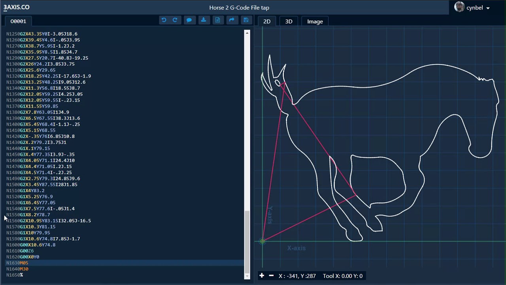Image resolution: width=506 pixels, height=285 pixels.
Task: Zoom in with the plus icon
Action: 262,275
